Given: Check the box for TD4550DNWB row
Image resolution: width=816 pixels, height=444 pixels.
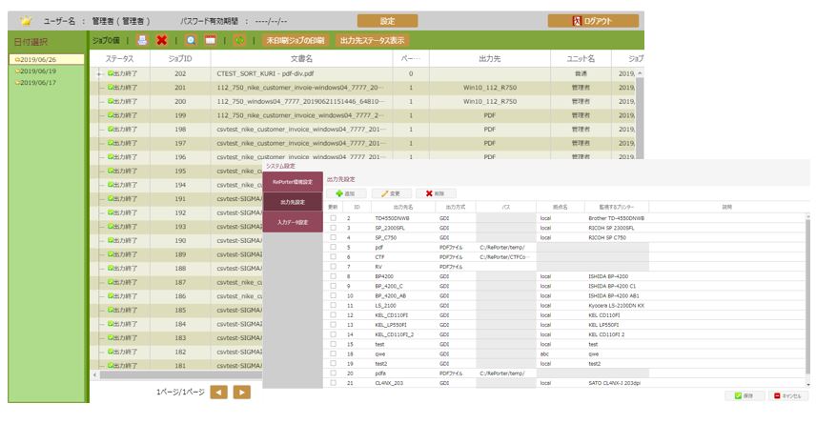Looking at the screenshot, I should 333,218.
